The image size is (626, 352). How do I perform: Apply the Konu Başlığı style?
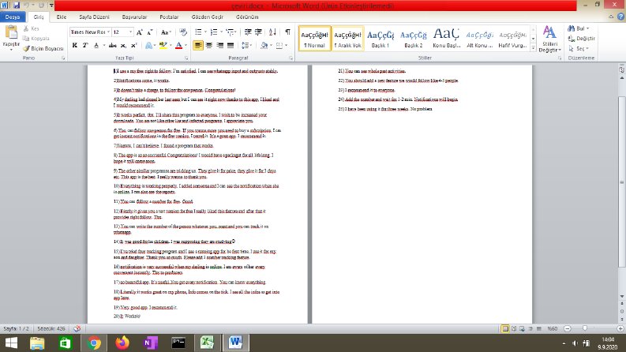point(446,39)
